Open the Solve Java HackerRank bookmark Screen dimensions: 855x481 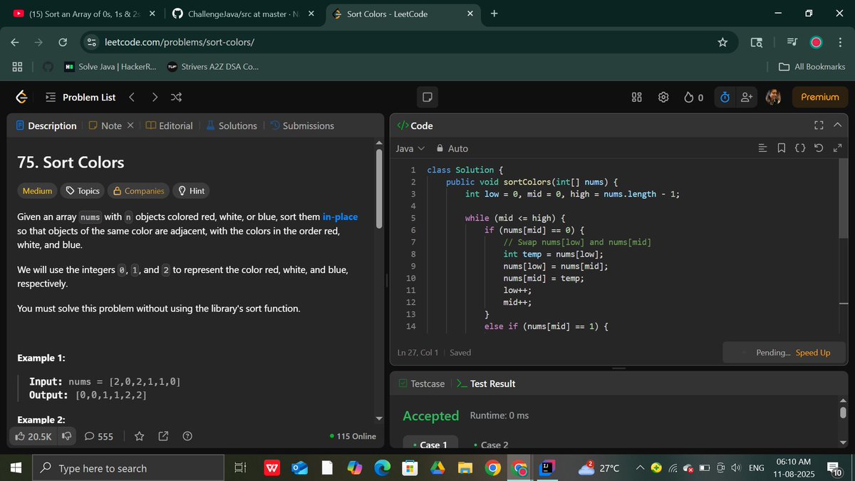coord(110,67)
